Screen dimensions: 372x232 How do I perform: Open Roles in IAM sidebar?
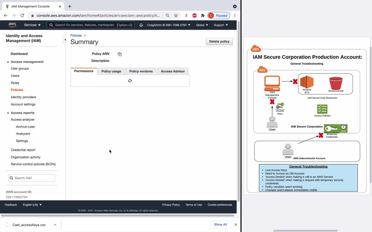click(x=15, y=83)
